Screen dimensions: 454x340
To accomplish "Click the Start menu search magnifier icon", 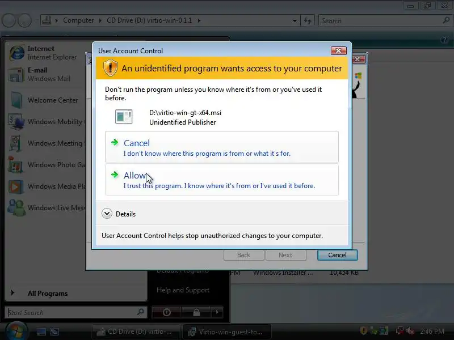I will click(140, 312).
